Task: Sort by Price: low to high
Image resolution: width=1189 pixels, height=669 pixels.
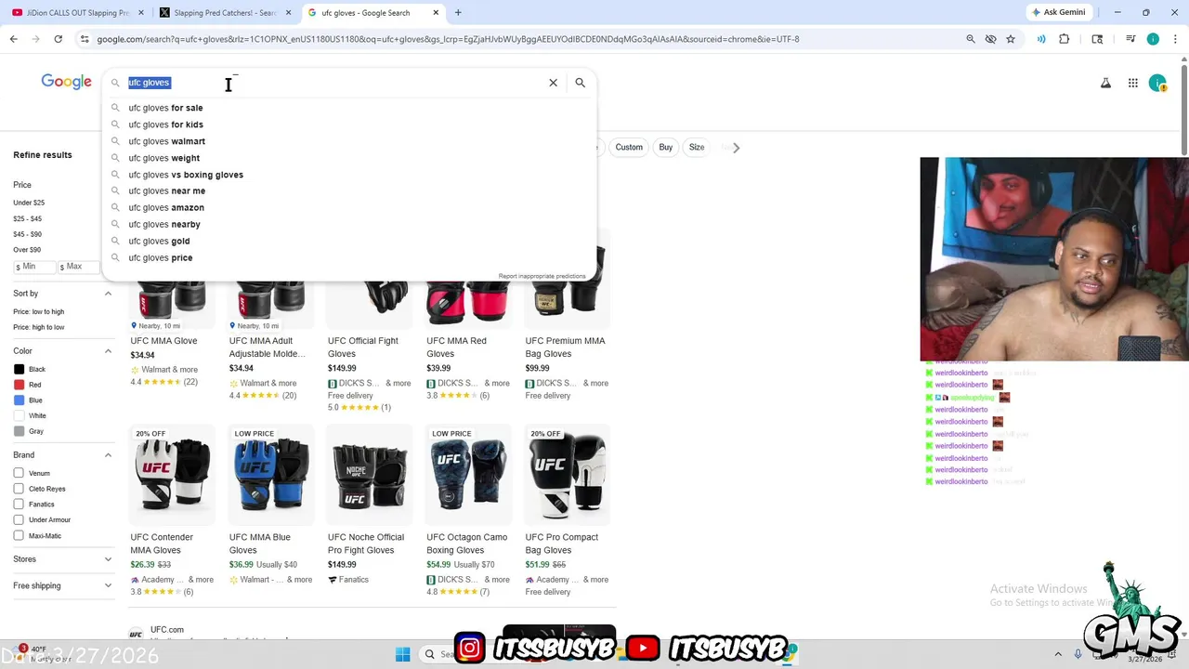Action: pyautogui.click(x=39, y=311)
